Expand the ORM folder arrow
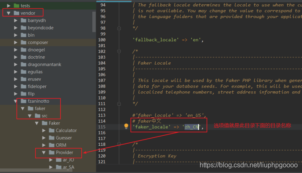This screenshot has height=173, width=302. coord(44,145)
